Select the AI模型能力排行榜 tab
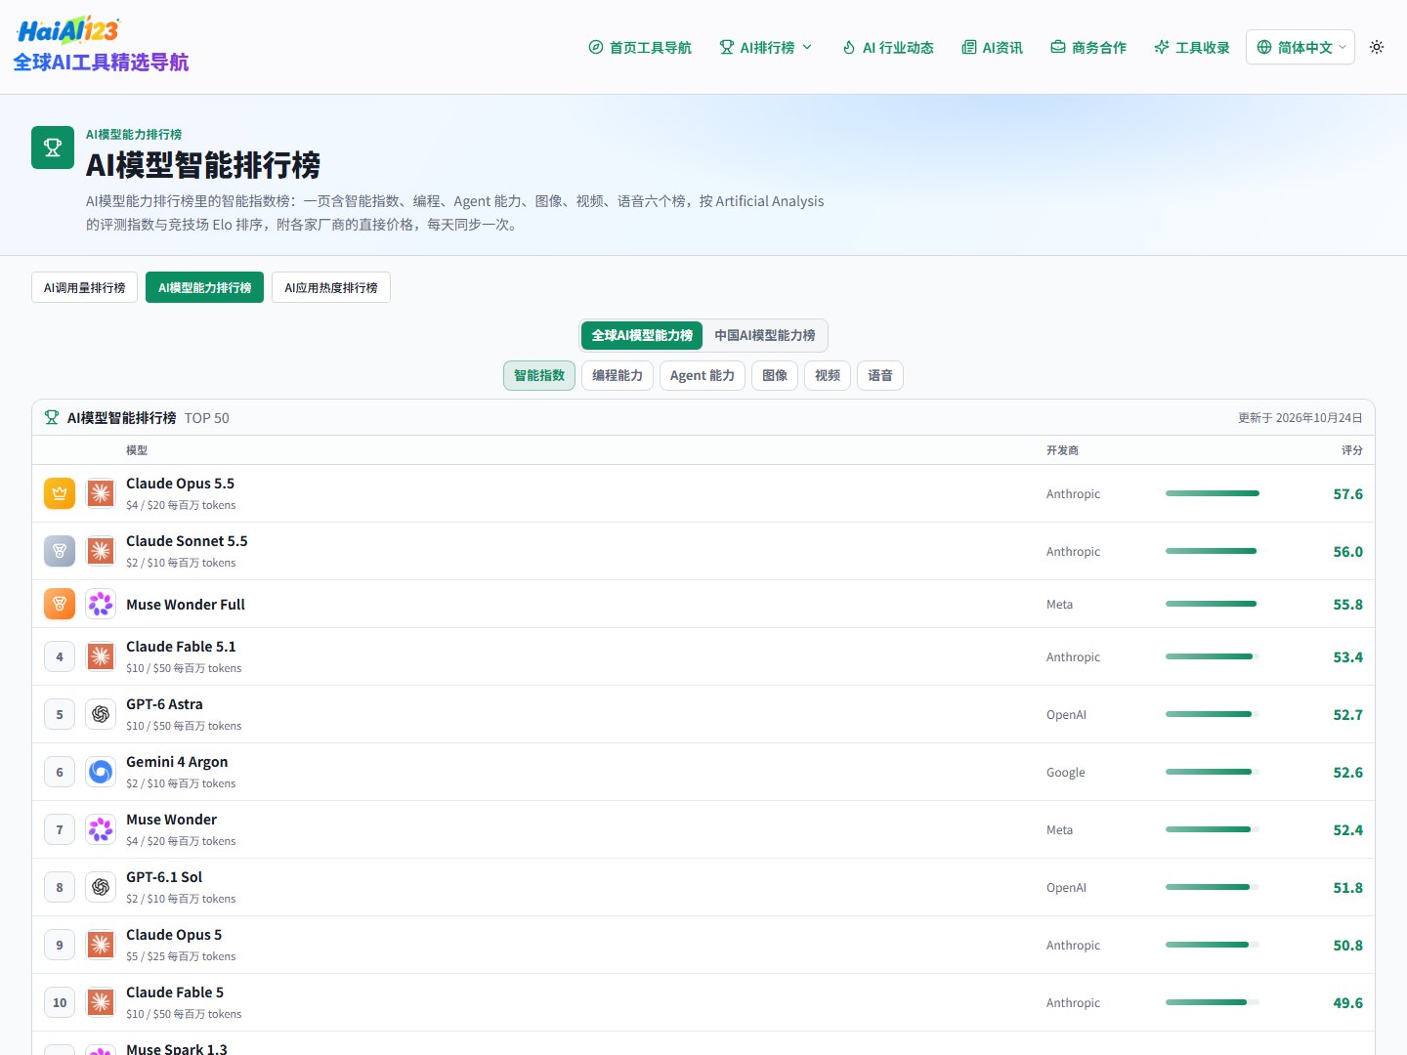 point(204,287)
